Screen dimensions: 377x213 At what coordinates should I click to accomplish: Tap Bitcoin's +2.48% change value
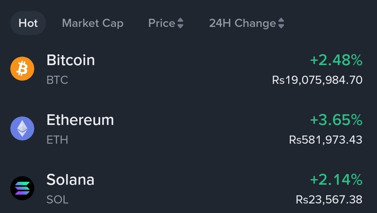tap(336, 61)
